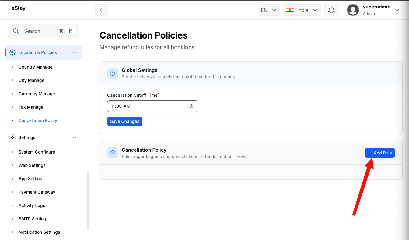This screenshot has width=409, height=240.
Task: Open Payment Gateway settings
Action: (x=37, y=192)
